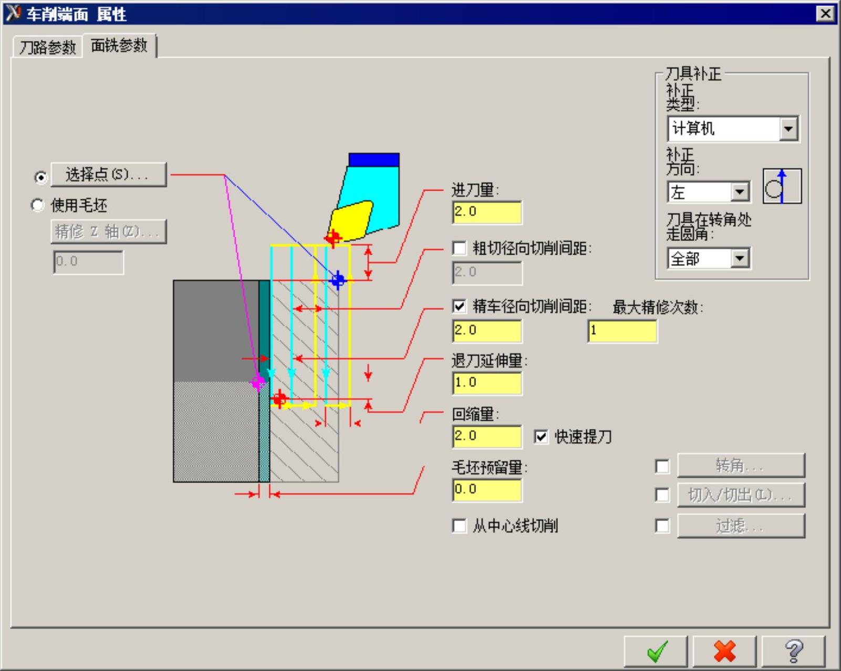
Task: Click the cutting tool insert in diagram
Action: 351,219
